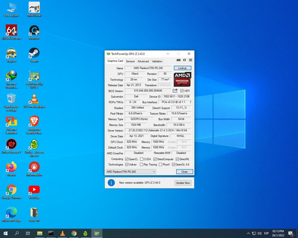Click the Close button in GPU-Z
The image size is (298, 238).
point(184,171)
